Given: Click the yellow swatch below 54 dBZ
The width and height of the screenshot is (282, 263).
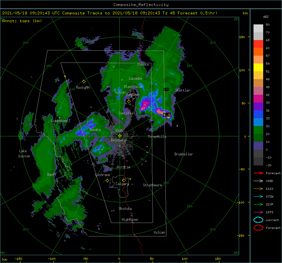Looking at the screenshot, I should [x=258, y=68].
